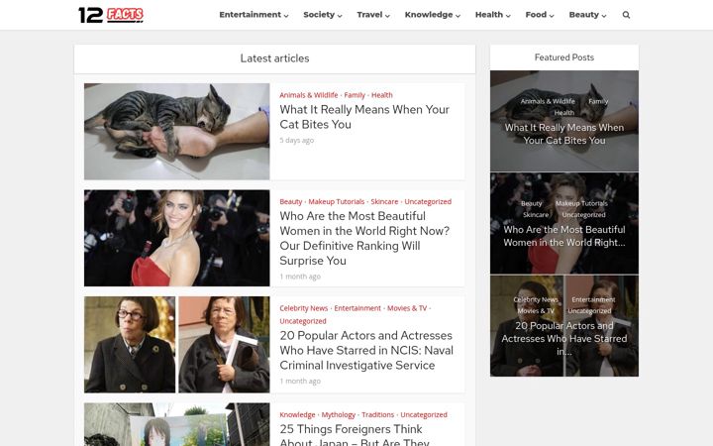Open the Knowledge menu
Viewport: 713px width, 446px height.
(x=433, y=15)
